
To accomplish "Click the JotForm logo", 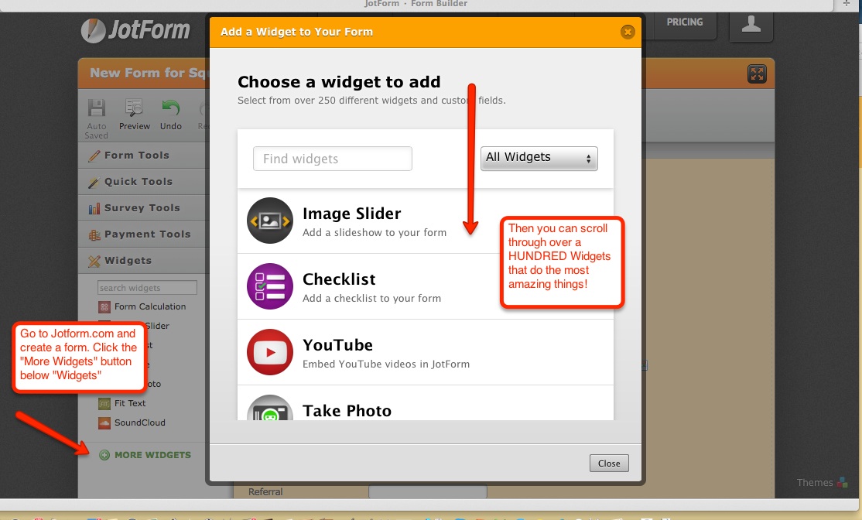I will click(135, 30).
